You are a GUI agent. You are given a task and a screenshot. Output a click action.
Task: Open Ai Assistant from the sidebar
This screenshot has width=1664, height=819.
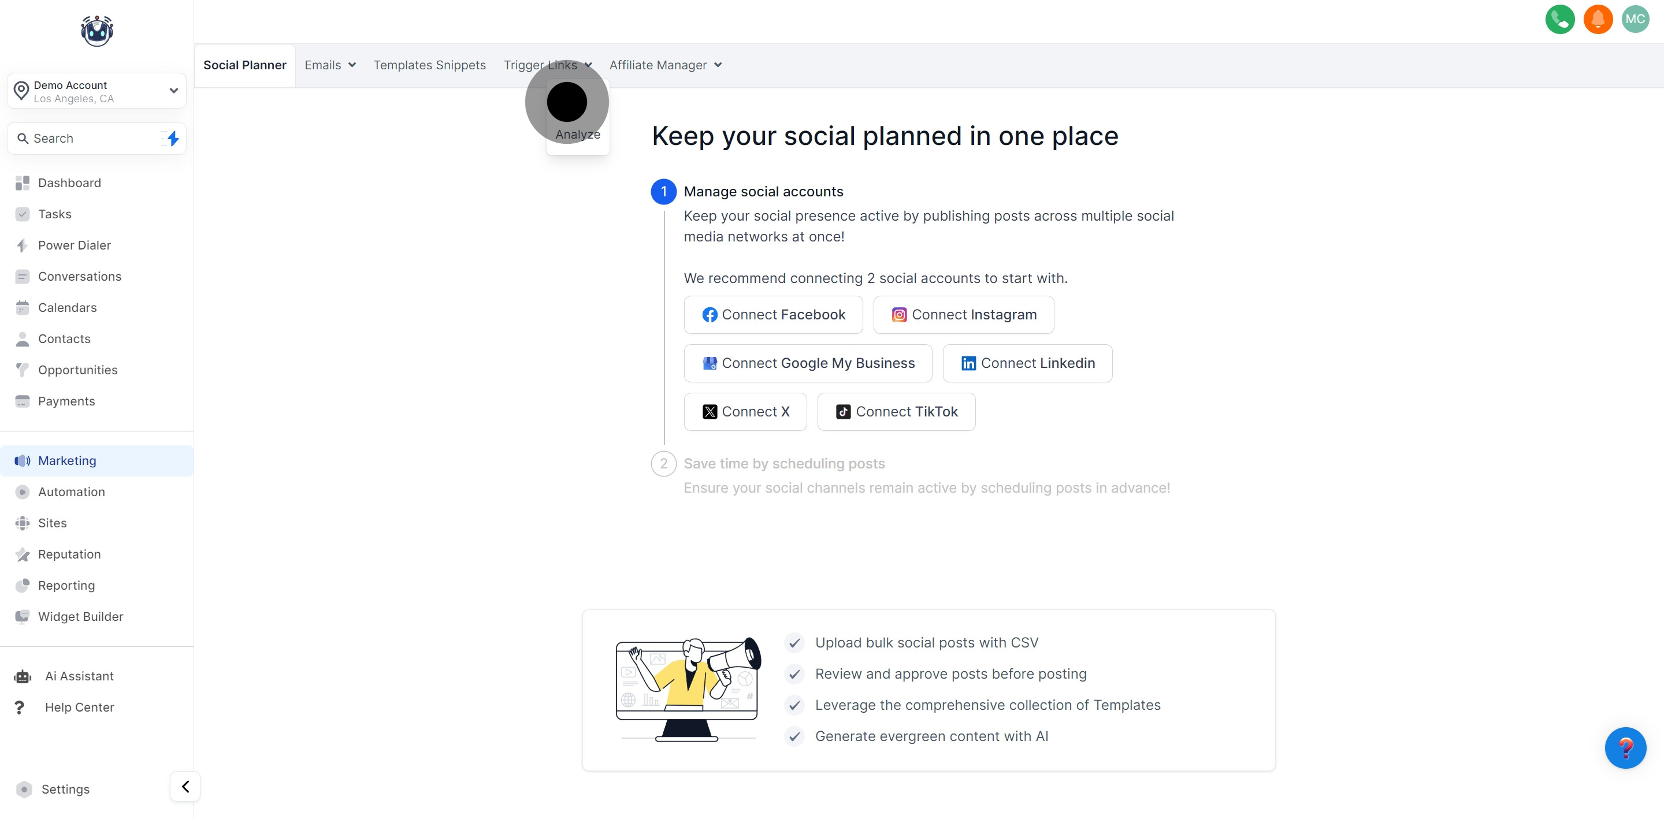pyautogui.click(x=79, y=676)
